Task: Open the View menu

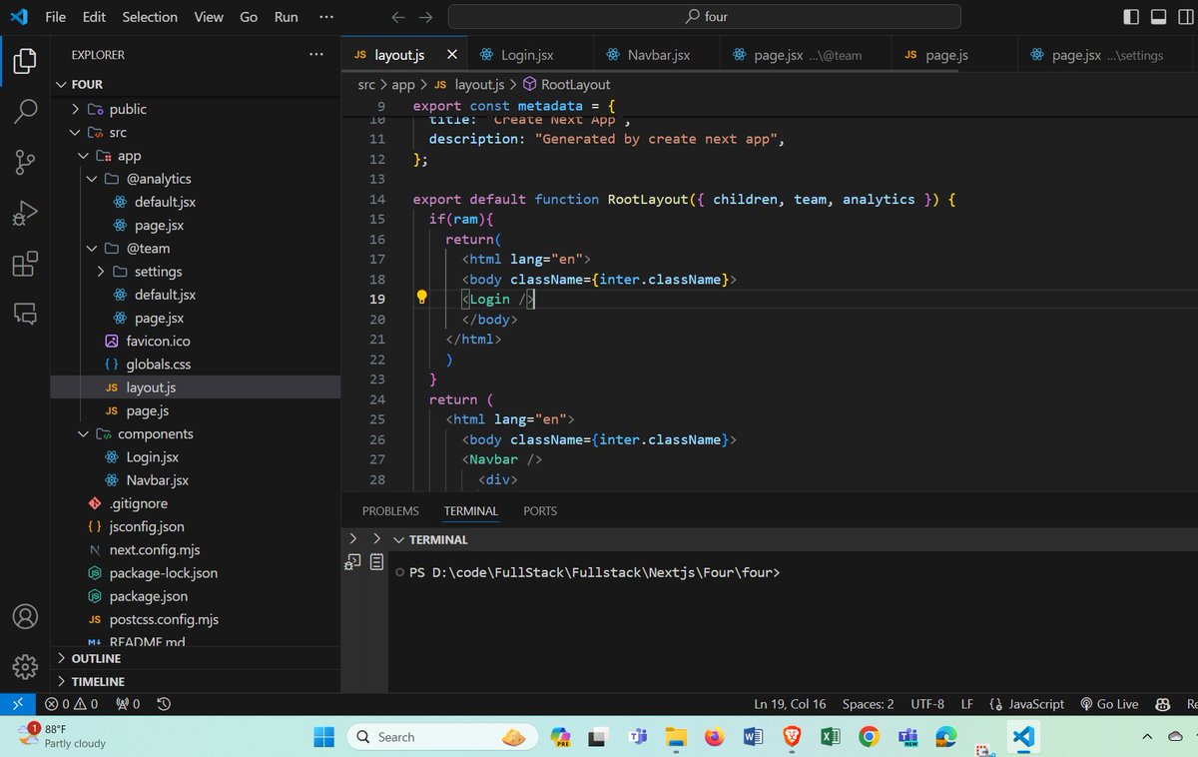Action: click(x=209, y=17)
